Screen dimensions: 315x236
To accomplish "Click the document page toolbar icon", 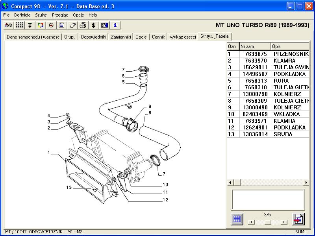I will point(62,25).
